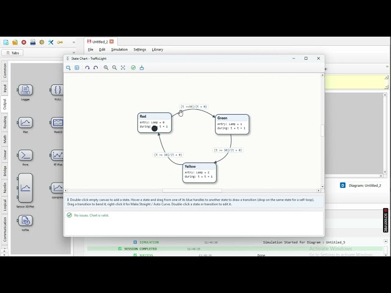The image size is (391, 293).
Task: Click the State Chart canvas horizontal scrollbar thumb
Action: pyautogui.click(x=192, y=190)
